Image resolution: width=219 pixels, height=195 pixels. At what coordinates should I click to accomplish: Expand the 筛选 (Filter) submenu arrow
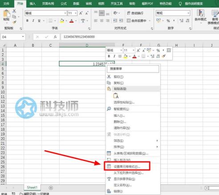point(157,140)
